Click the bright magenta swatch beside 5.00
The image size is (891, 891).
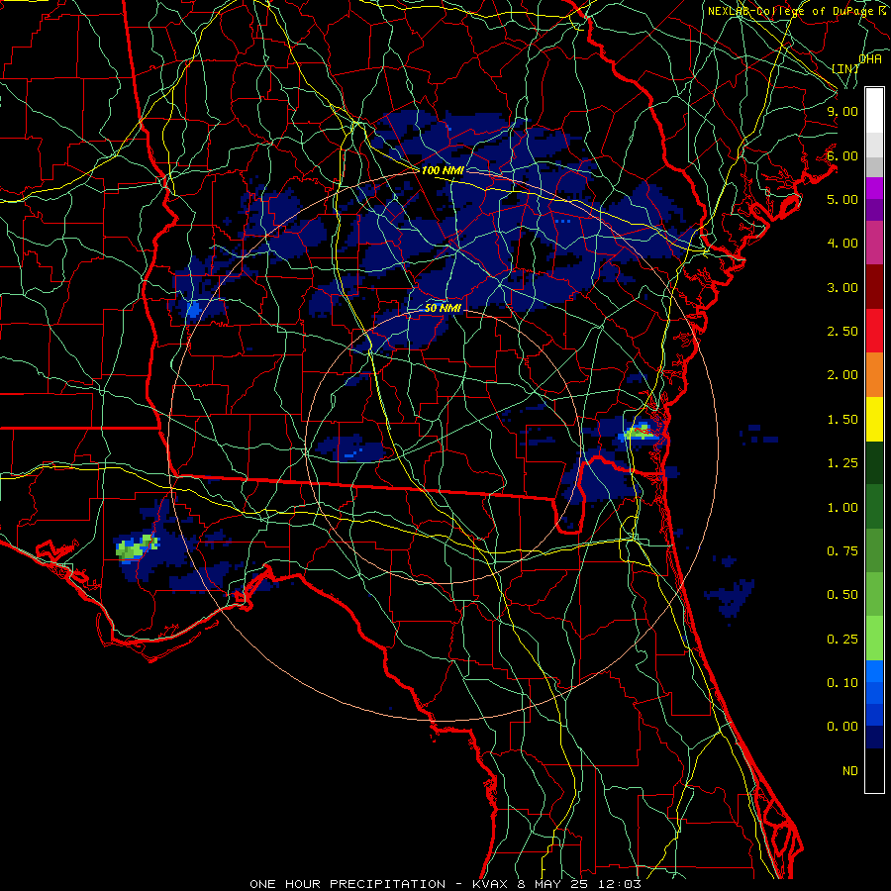click(x=874, y=188)
